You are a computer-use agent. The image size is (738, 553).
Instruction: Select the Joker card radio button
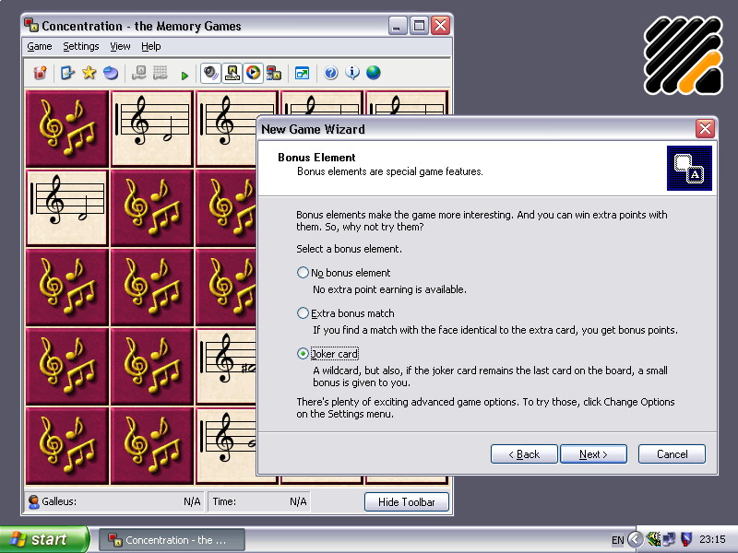(304, 354)
